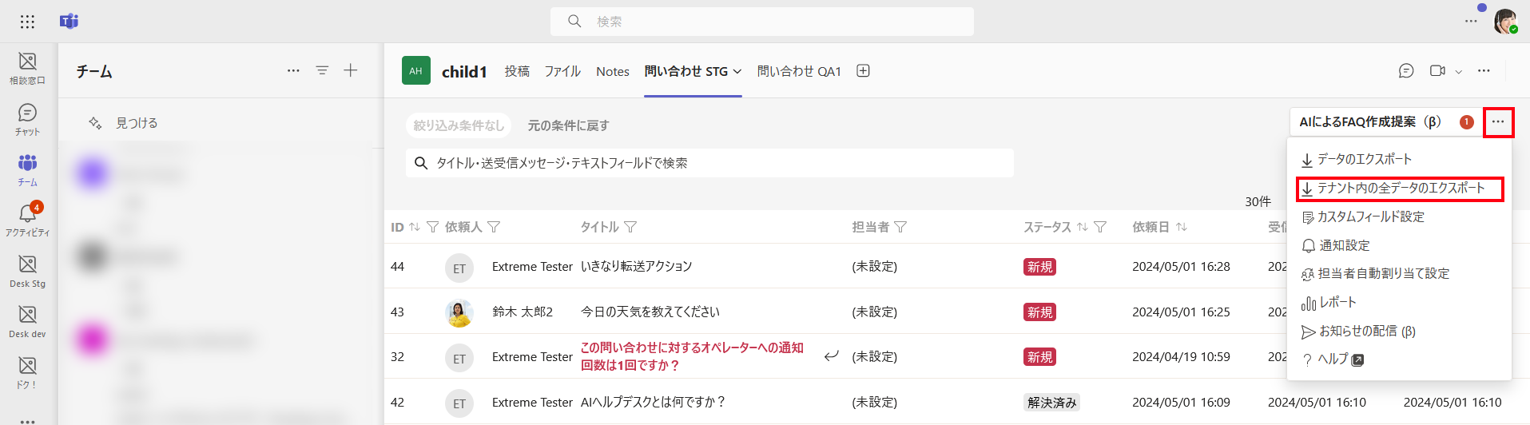Screen dimensions: 1530x425
Task: Filter the ID column
Action: tap(432, 228)
